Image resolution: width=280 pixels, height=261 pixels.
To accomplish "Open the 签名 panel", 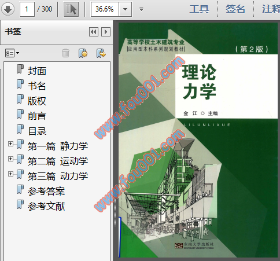I will 235,9.
